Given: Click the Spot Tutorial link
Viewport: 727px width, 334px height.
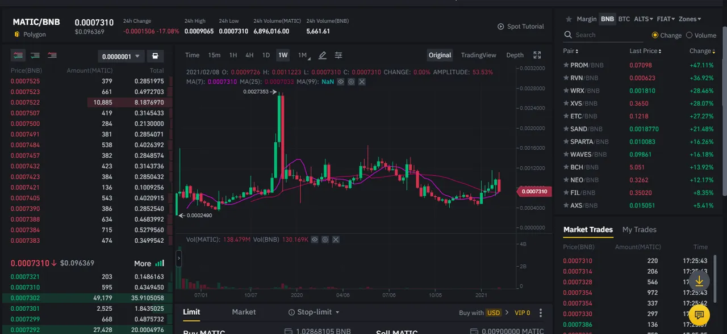Looking at the screenshot, I should click(525, 27).
